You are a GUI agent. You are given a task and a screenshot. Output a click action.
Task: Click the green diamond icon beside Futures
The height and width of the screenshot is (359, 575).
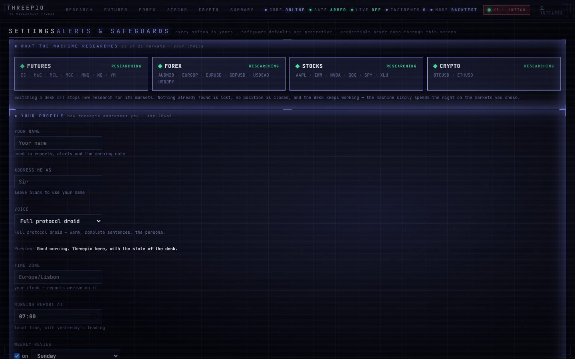tap(22, 66)
